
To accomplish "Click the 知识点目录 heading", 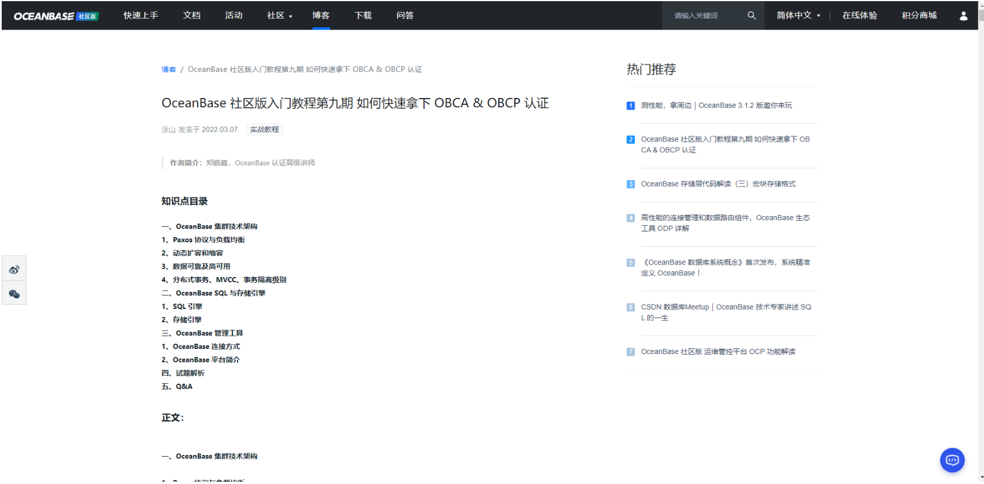I will 184,201.
